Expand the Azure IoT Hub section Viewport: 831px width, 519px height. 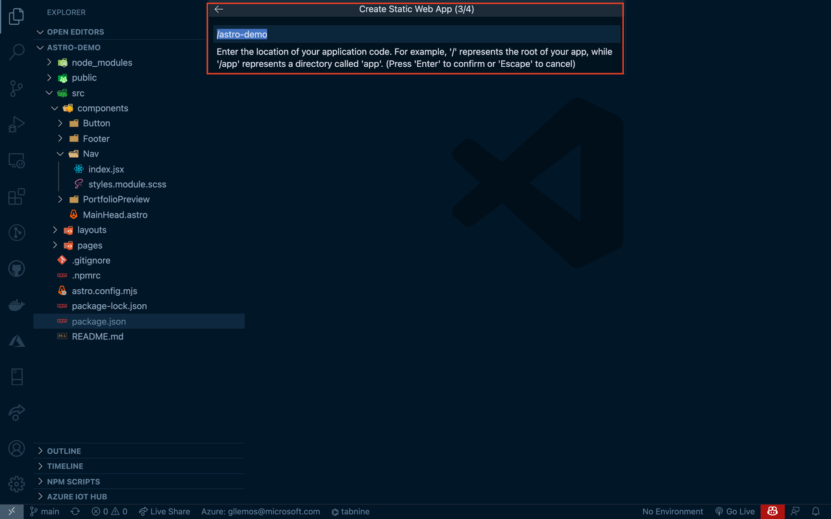coord(139,496)
